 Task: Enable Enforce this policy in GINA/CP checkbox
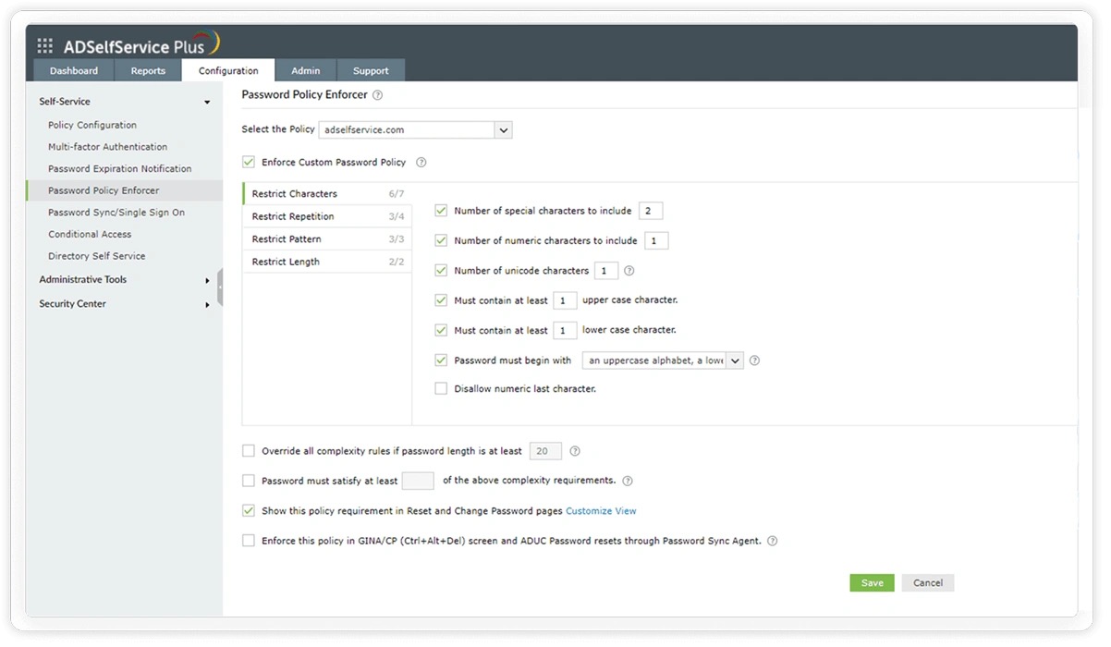(x=248, y=541)
